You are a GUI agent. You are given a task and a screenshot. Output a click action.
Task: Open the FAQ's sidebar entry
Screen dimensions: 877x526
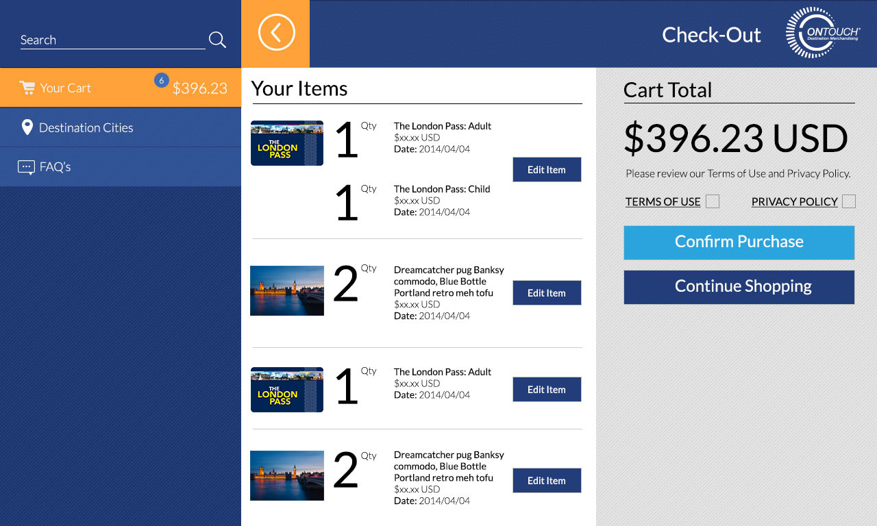[121, 167]
